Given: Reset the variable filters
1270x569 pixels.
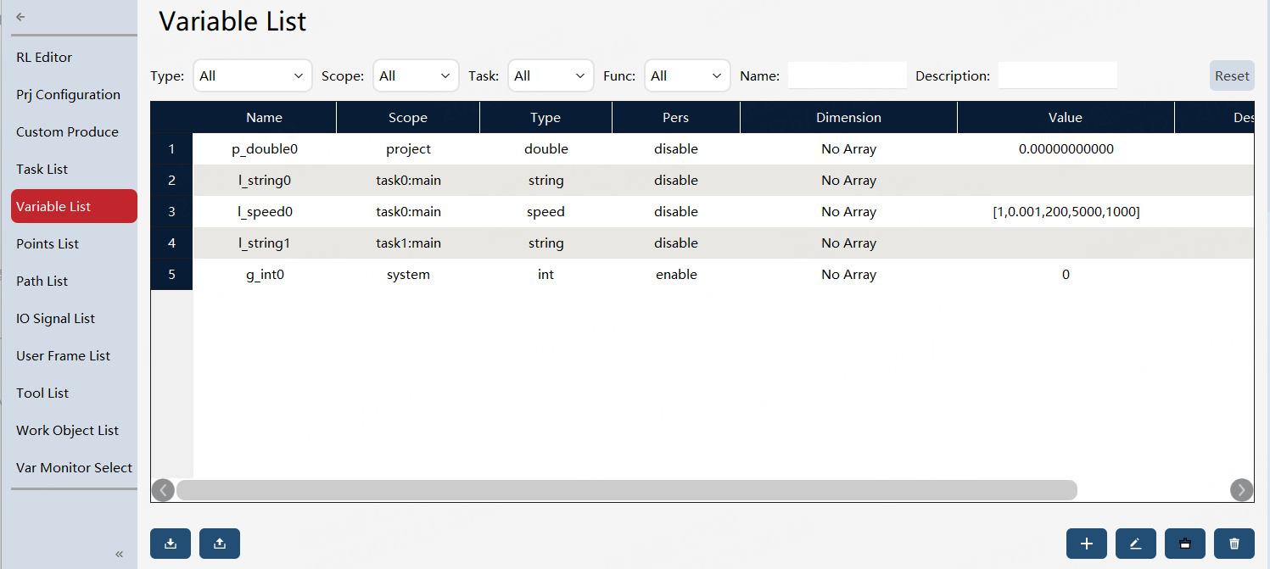Looking at the screenshot, I should [1232, 75].
